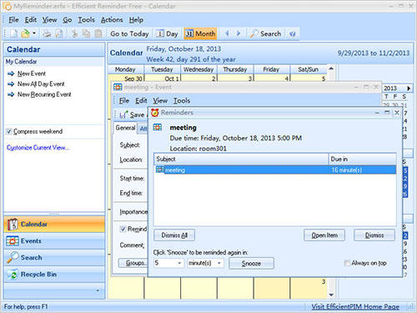Click the Open file toolbar icon
Image resolution: width=417 pixels, height=313 pixels.
(26, 33)
